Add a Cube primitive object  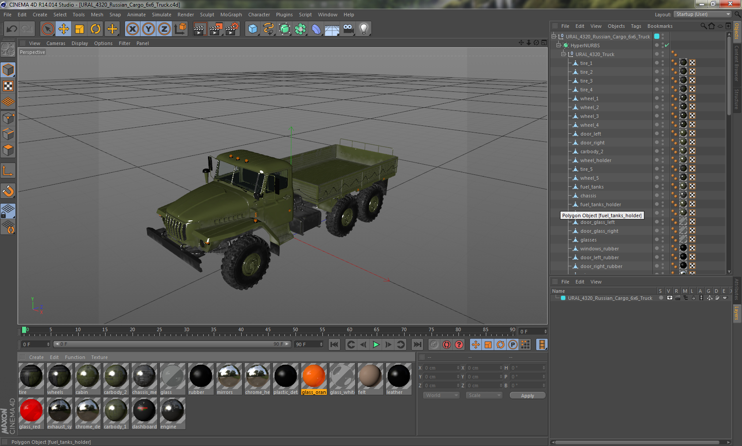coord(253,29)
